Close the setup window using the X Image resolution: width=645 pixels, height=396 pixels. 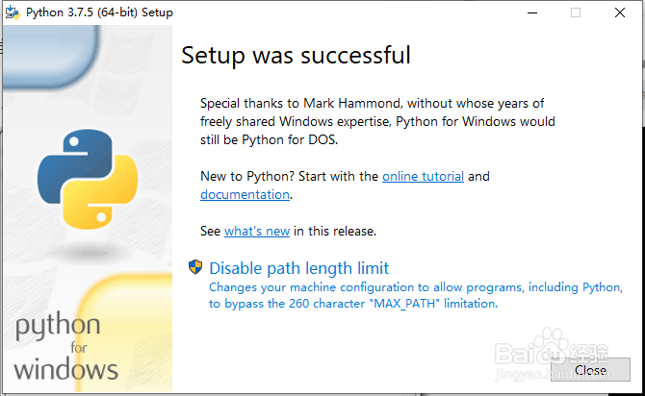tap(620, 12)
